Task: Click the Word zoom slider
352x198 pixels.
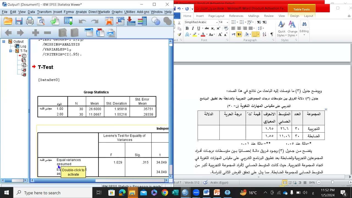Action: coord(332,183)
